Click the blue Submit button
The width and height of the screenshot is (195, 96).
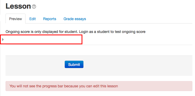point(74,64)
